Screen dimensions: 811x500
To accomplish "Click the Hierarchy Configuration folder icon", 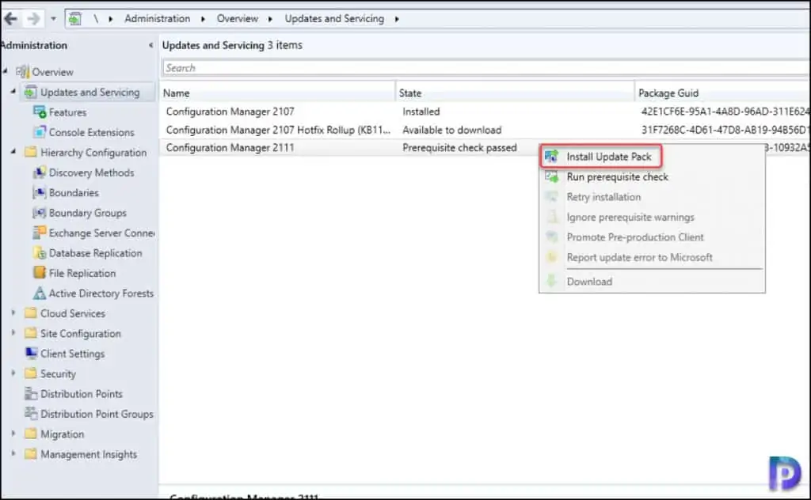I will click(31, 153).
